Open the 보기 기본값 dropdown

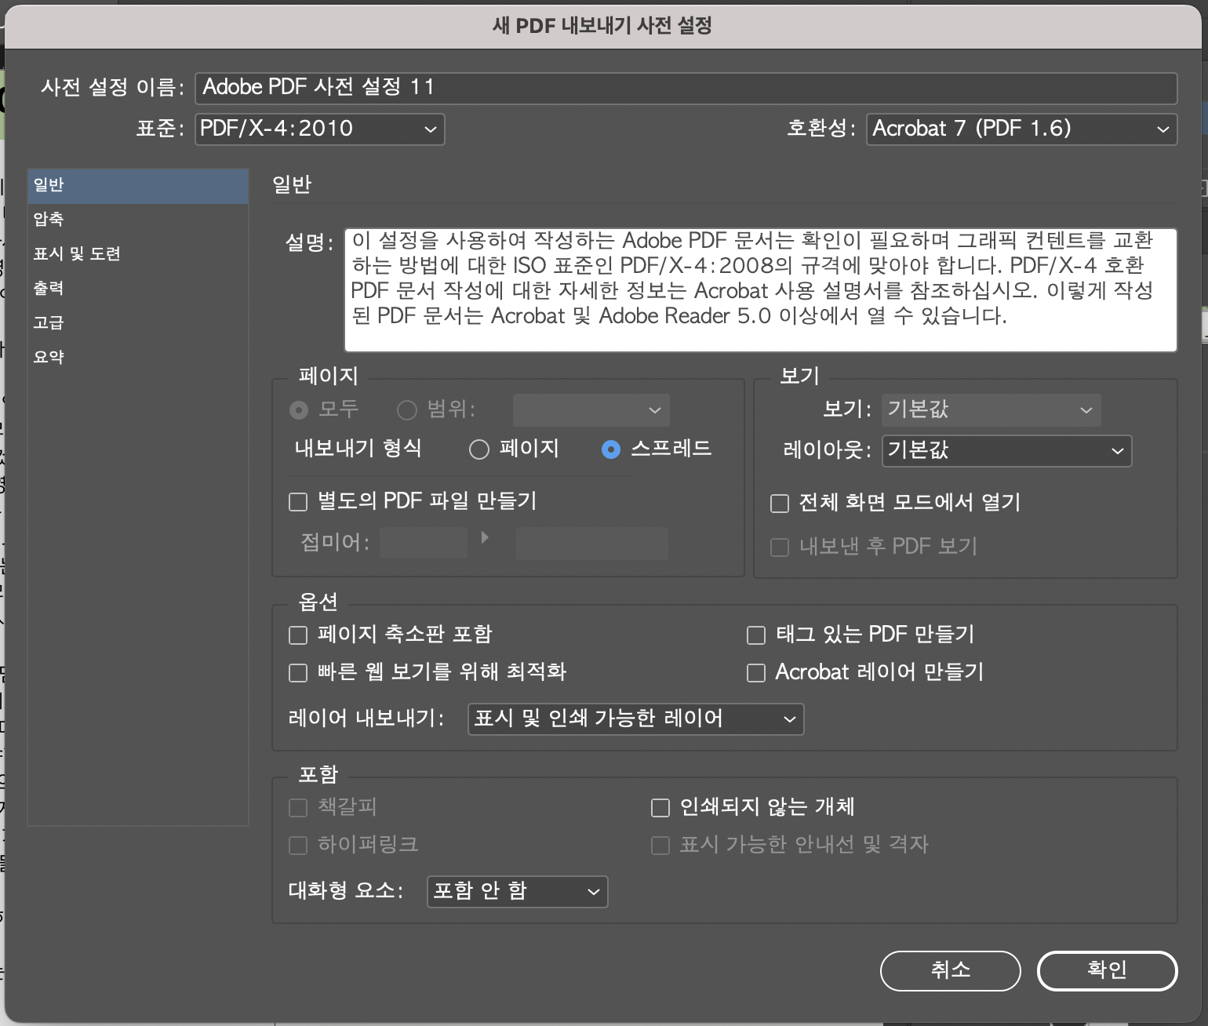click(992, 410)
